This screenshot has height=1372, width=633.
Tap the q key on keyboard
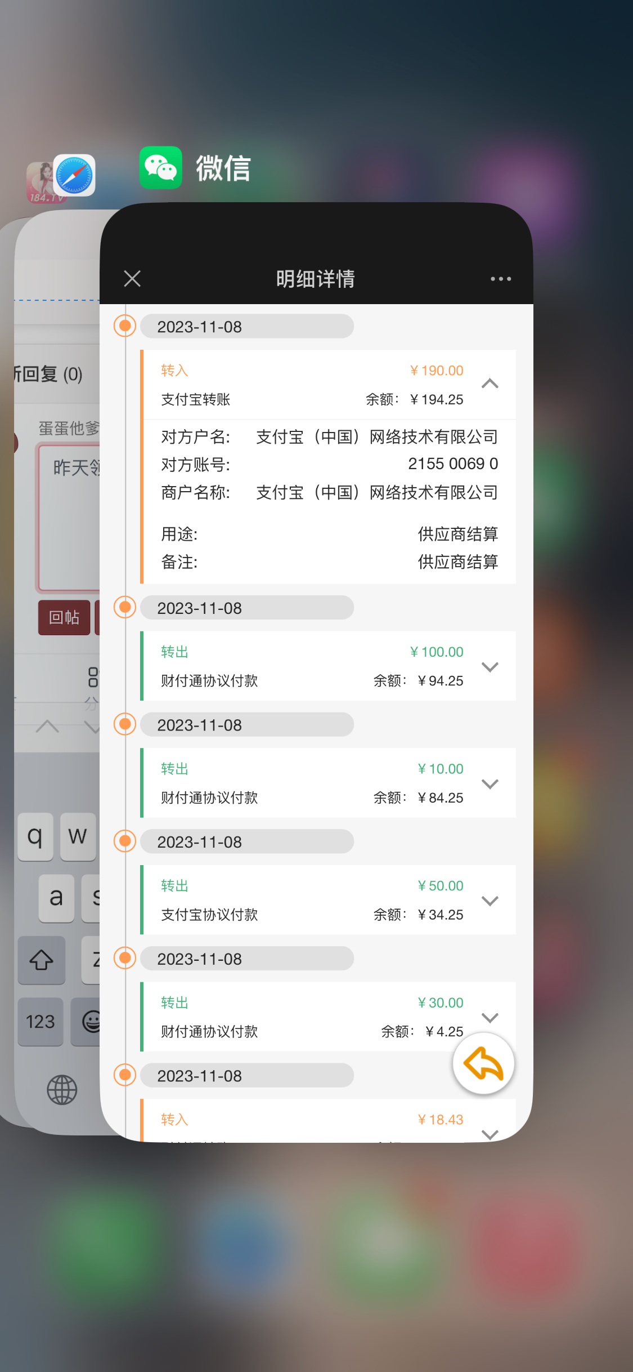pyautogui.click(x=35, y=836)
